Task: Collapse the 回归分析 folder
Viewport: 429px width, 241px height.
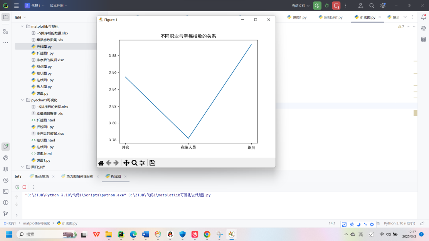Action: point(22,167)
